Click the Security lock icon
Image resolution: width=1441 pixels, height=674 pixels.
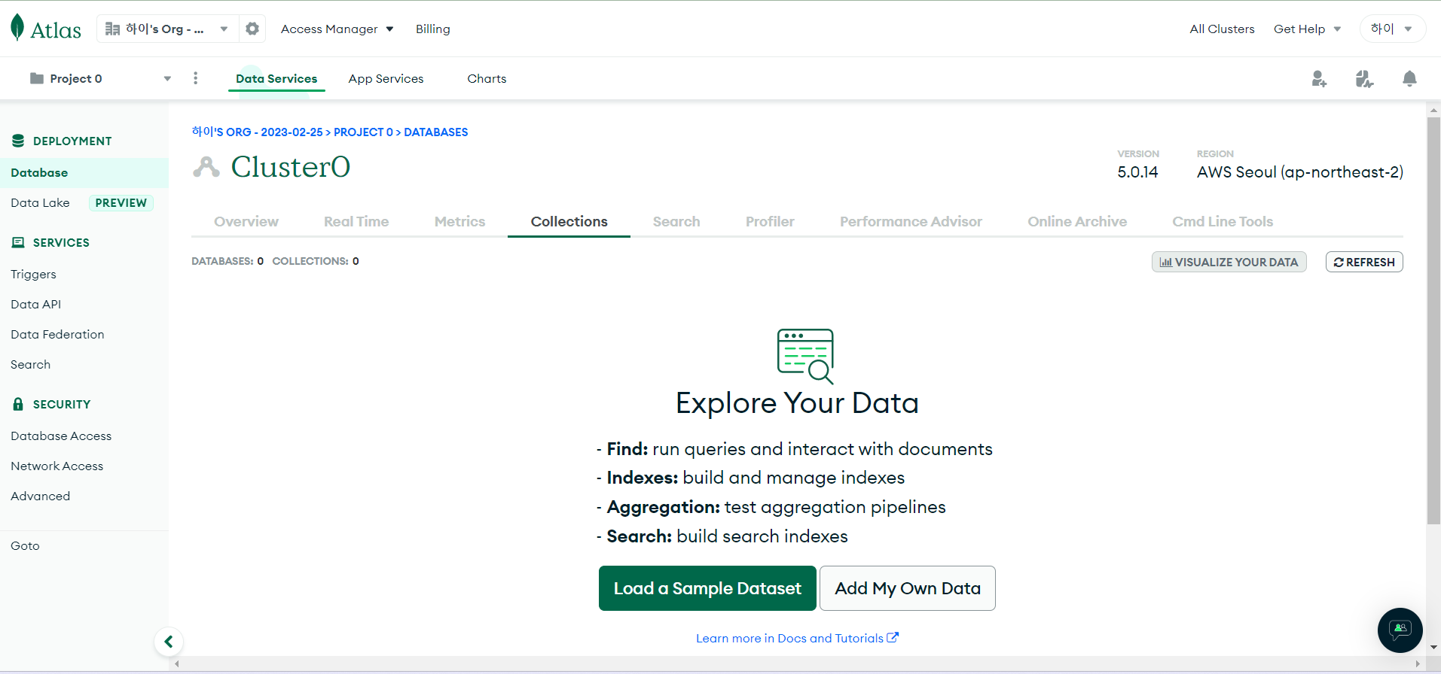pos(18,404)
